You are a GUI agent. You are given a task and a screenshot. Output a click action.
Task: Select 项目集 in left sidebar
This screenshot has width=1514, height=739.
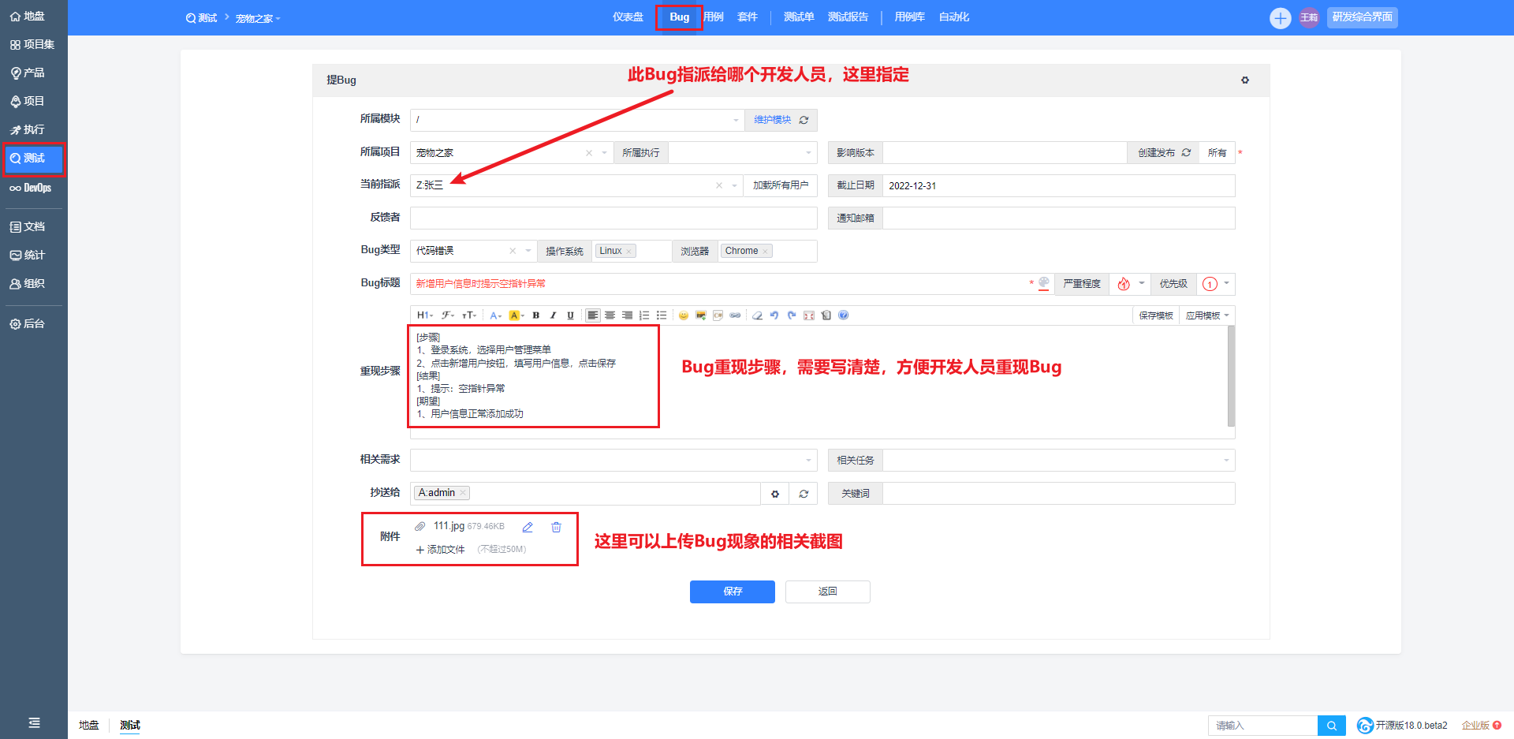click(33, 45)
